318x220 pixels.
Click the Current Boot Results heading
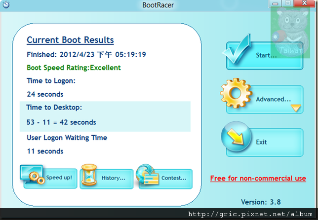coord(70,40)
